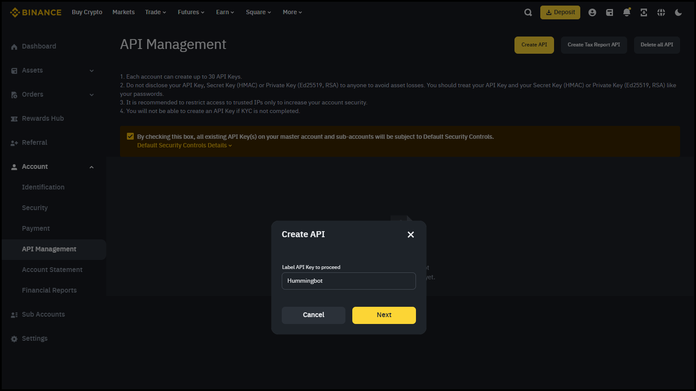Uncheck the Default Security Controls checkbox
The height and width of the screenshot is (391, 696).
click(130, 137)
